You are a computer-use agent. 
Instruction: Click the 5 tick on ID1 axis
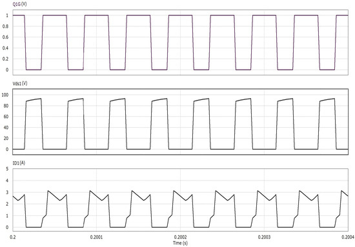click(7, 169)
